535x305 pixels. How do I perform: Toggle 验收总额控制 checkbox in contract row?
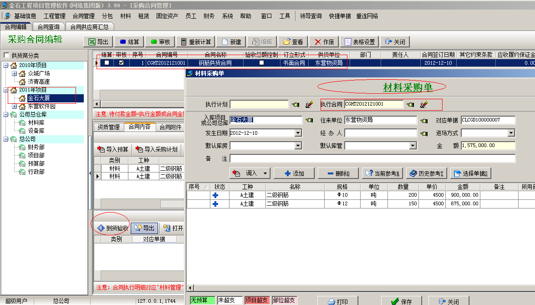(261, 63)
